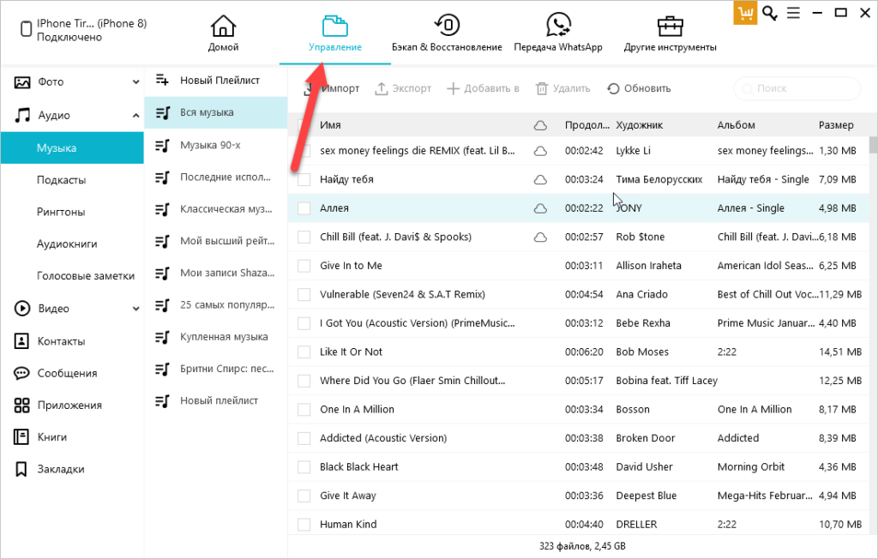Check the box for Найду тебя
Viewport: 878px width, 559px height.
304,180
